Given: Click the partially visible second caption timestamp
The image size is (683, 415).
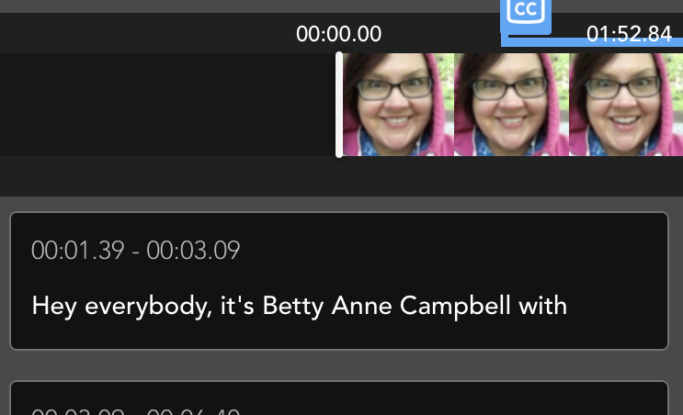Looking at the screenshot, I should (135, 411).
